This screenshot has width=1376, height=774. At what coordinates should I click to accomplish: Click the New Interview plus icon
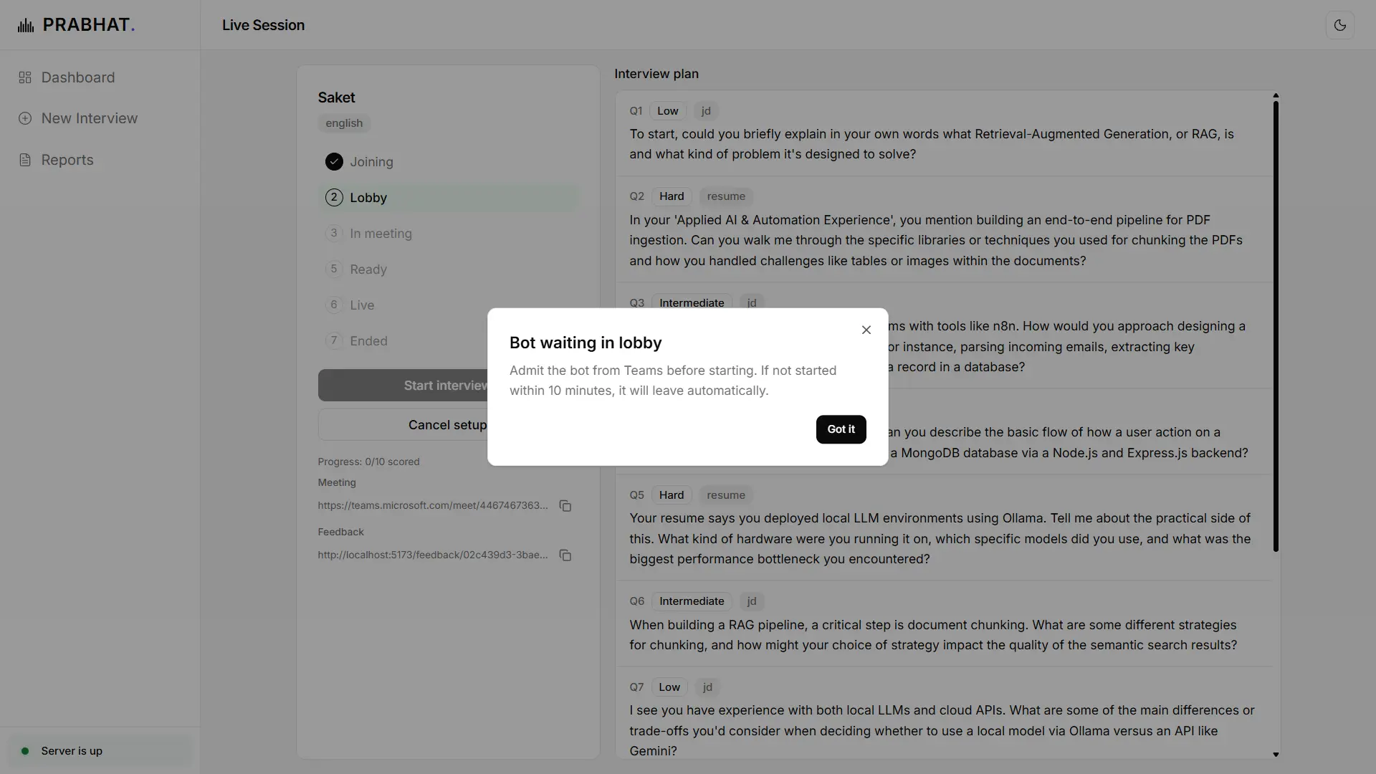25,118
